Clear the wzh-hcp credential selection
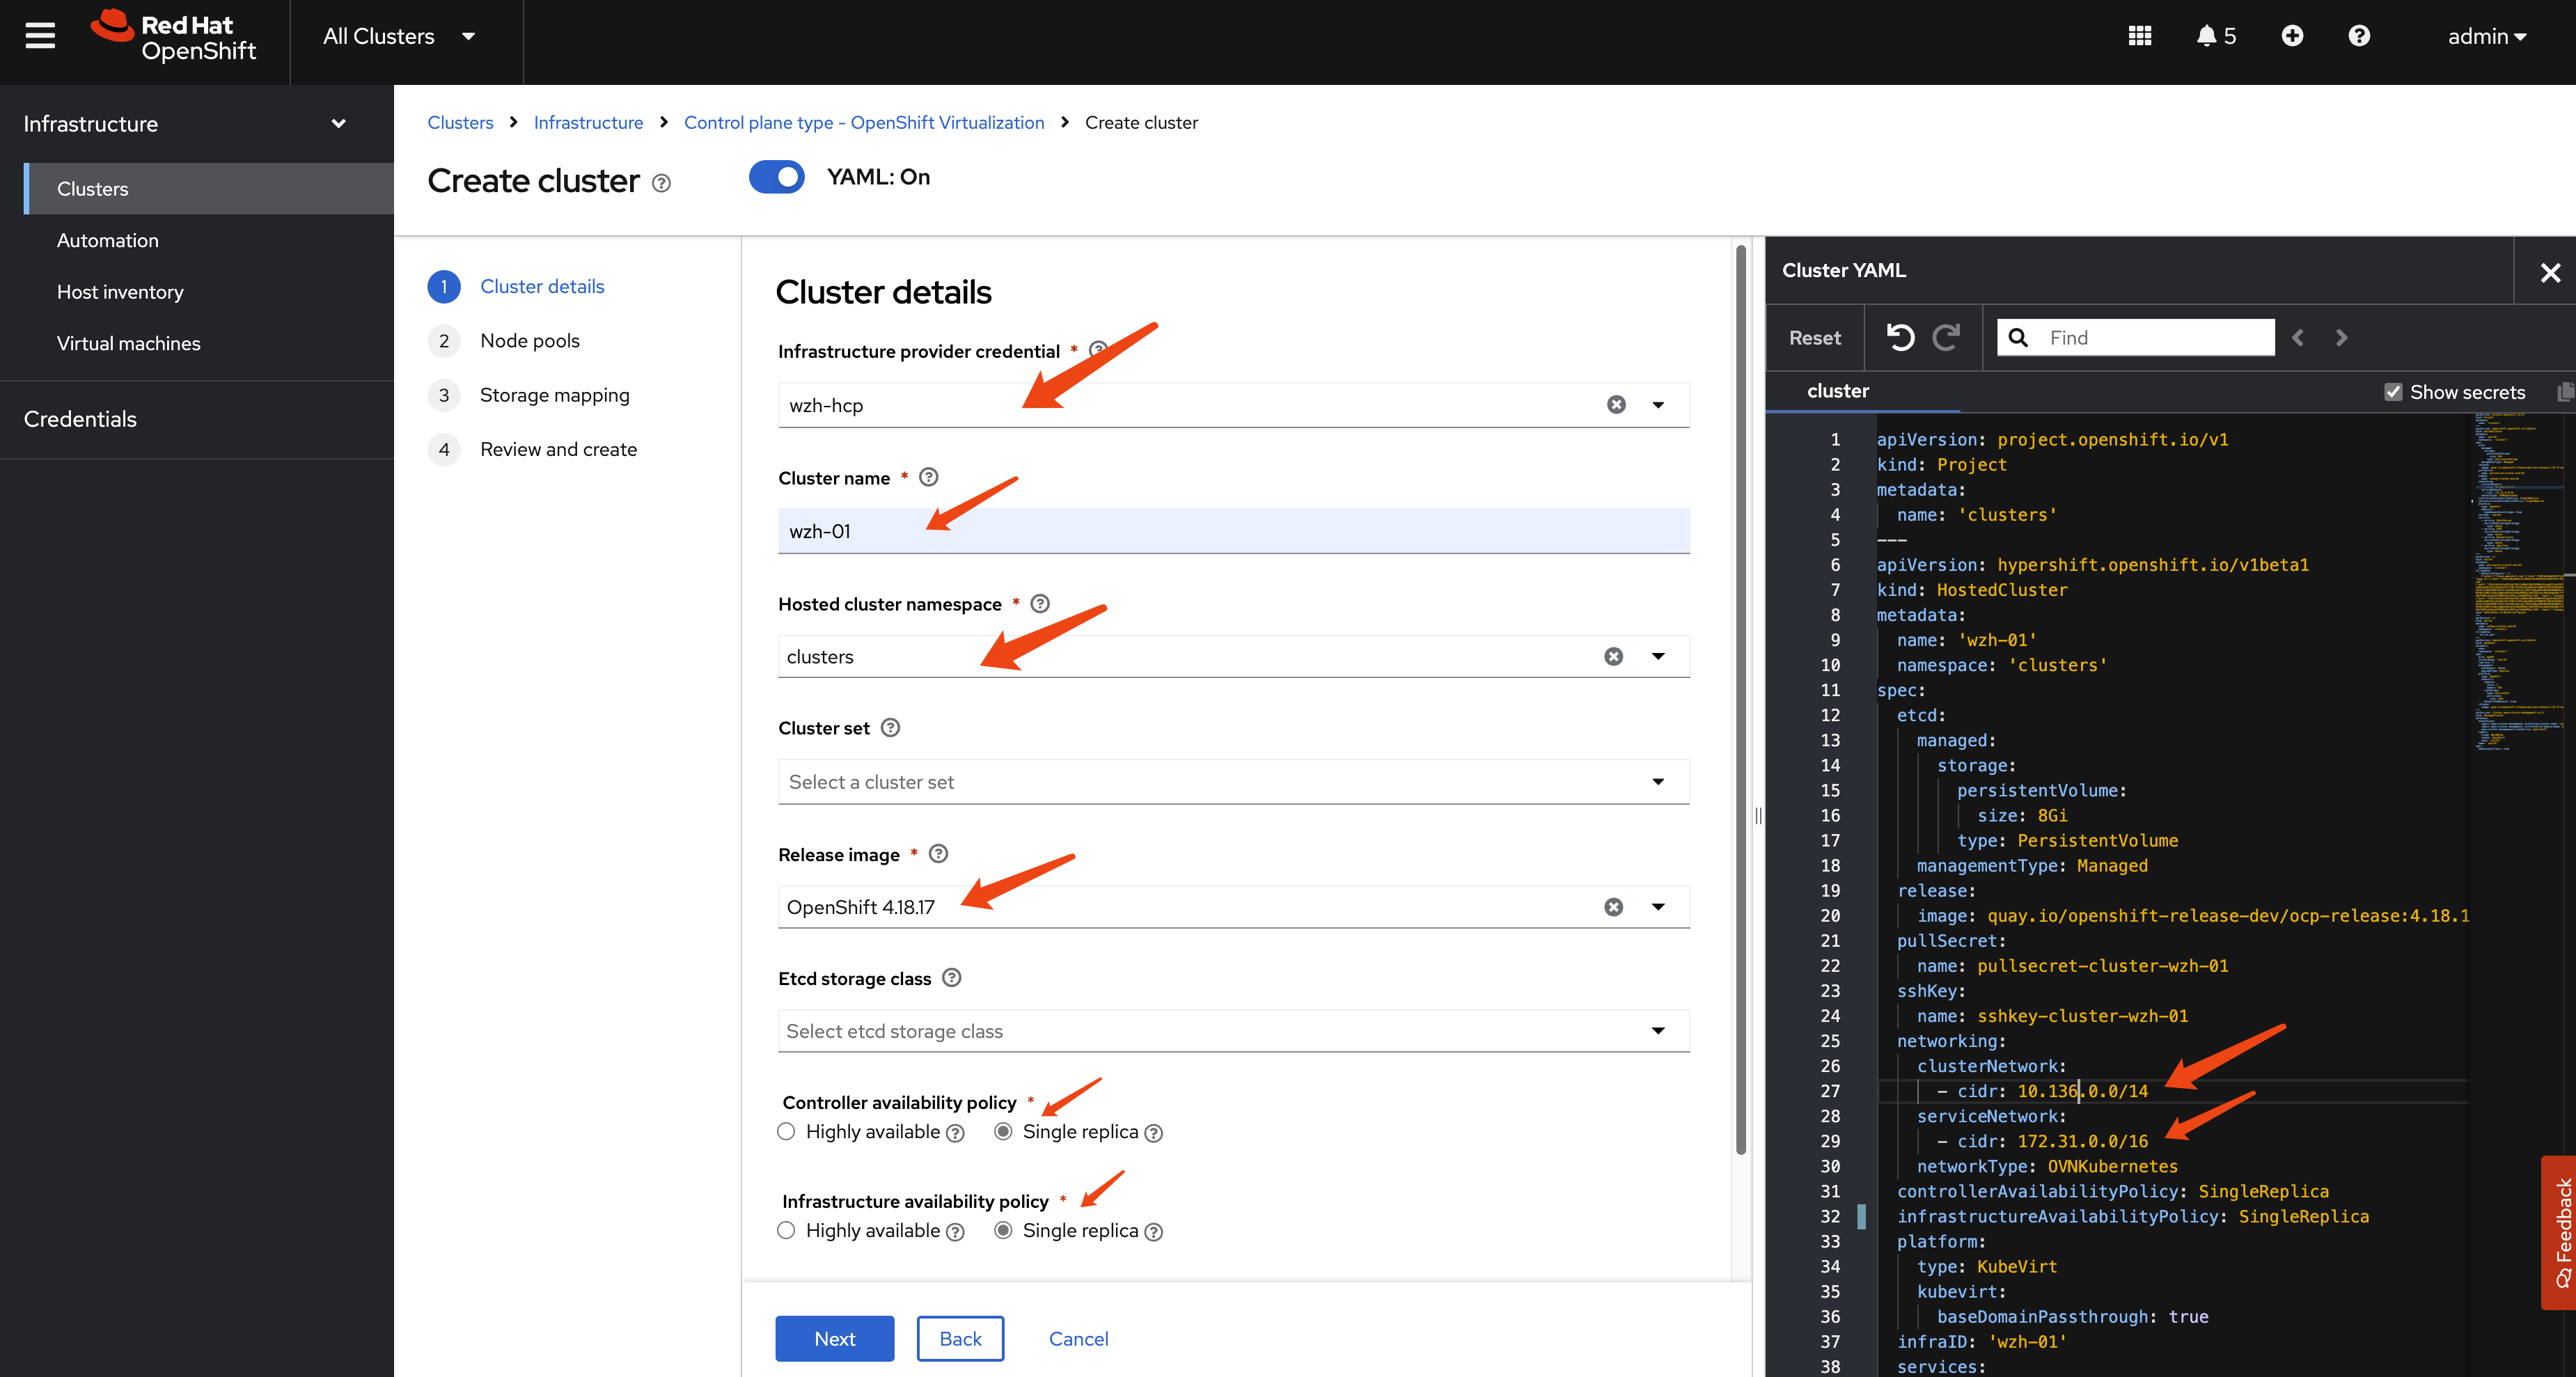The height and width of the screenshot is (1377, 2576). pos(1616,405)
